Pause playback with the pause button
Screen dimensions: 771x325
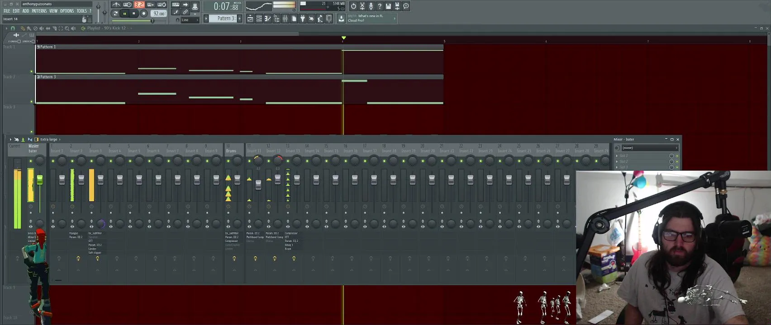click(x=124, y=14)
